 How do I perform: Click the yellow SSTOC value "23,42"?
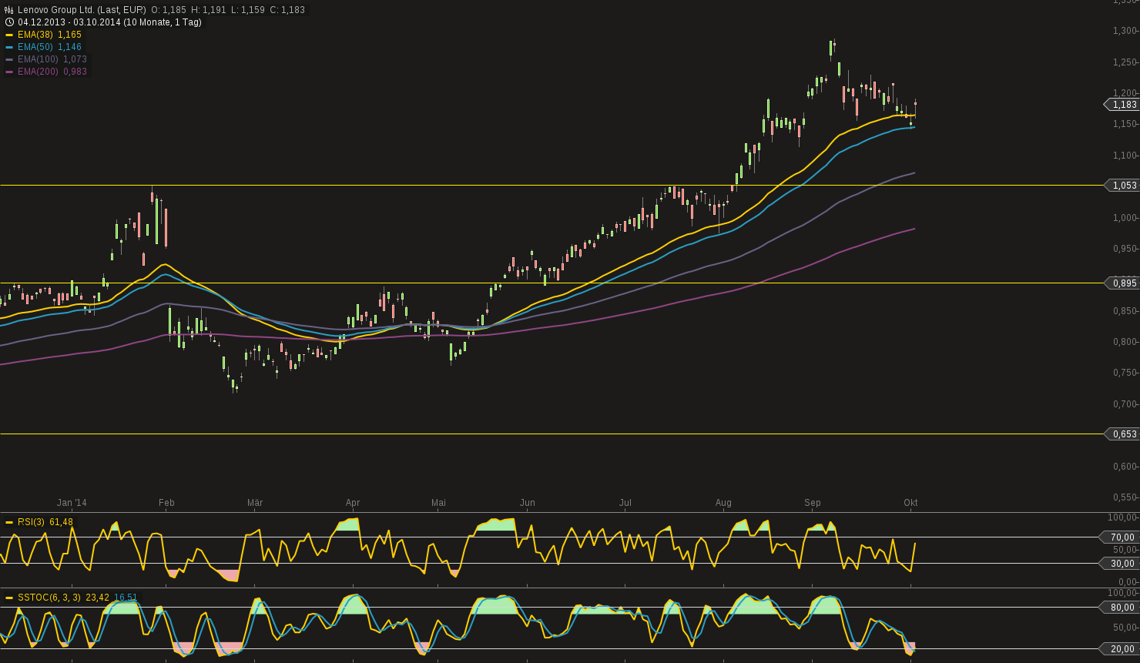(x=98, y=598)
